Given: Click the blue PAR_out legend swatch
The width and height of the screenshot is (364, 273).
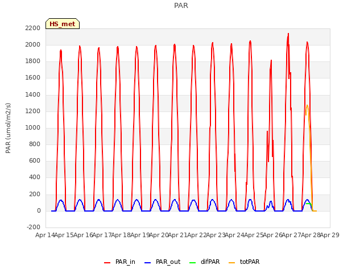Looking at the screenshot, I should pyautogui.click(x=148, y=263).
